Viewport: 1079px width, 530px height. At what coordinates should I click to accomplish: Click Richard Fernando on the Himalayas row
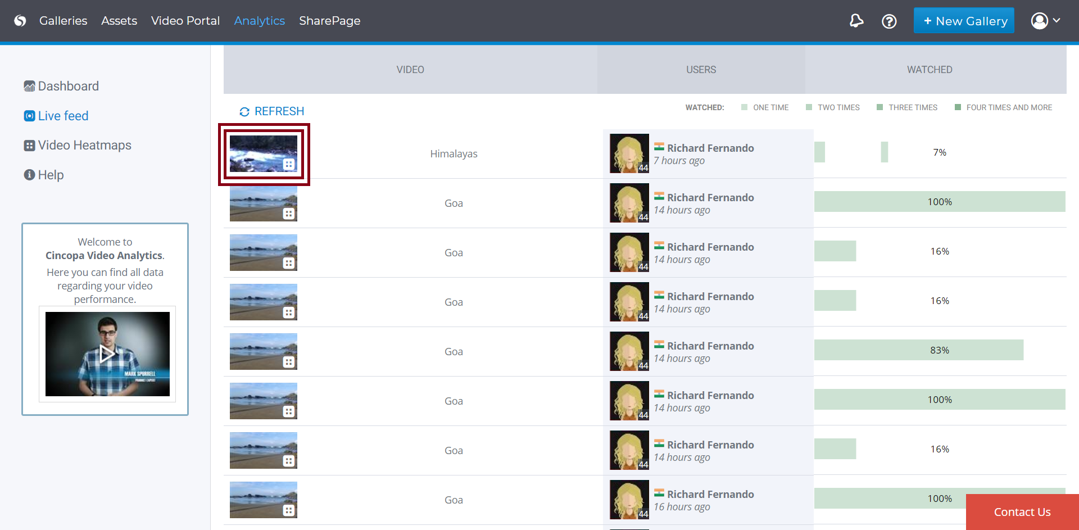[710, 148]
